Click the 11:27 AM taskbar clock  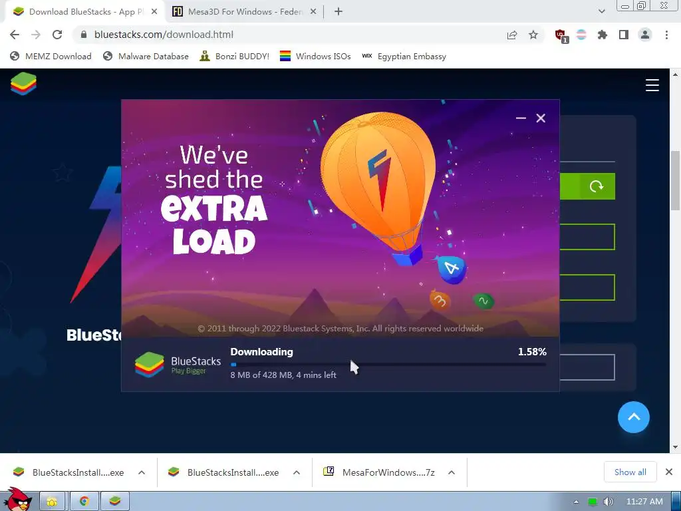pos(644,502)
